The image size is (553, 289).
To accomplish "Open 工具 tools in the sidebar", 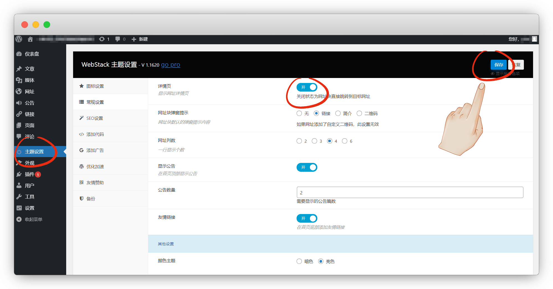I will pyautogui.click(x=29, y=197).
